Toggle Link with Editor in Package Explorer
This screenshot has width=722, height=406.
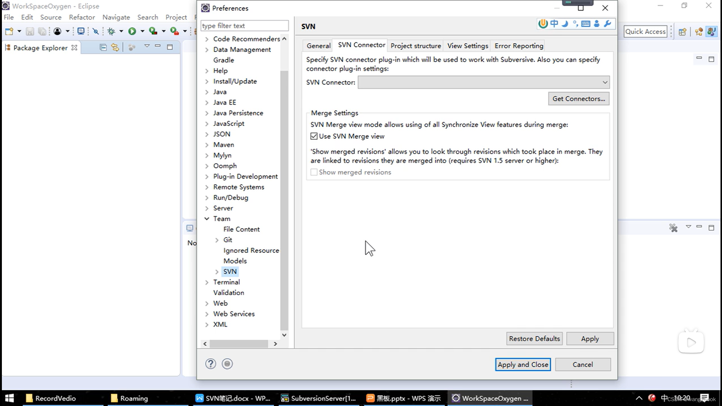pyautogui.click(x=115, y=47)
